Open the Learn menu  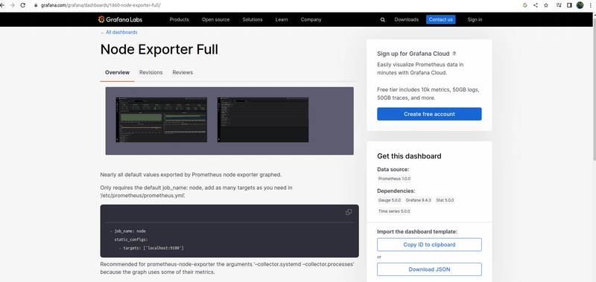pyautogui.click(x=282, y=20)
